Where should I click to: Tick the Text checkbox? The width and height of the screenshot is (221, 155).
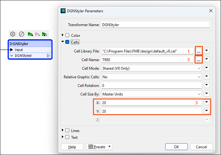tap(67, 137)
